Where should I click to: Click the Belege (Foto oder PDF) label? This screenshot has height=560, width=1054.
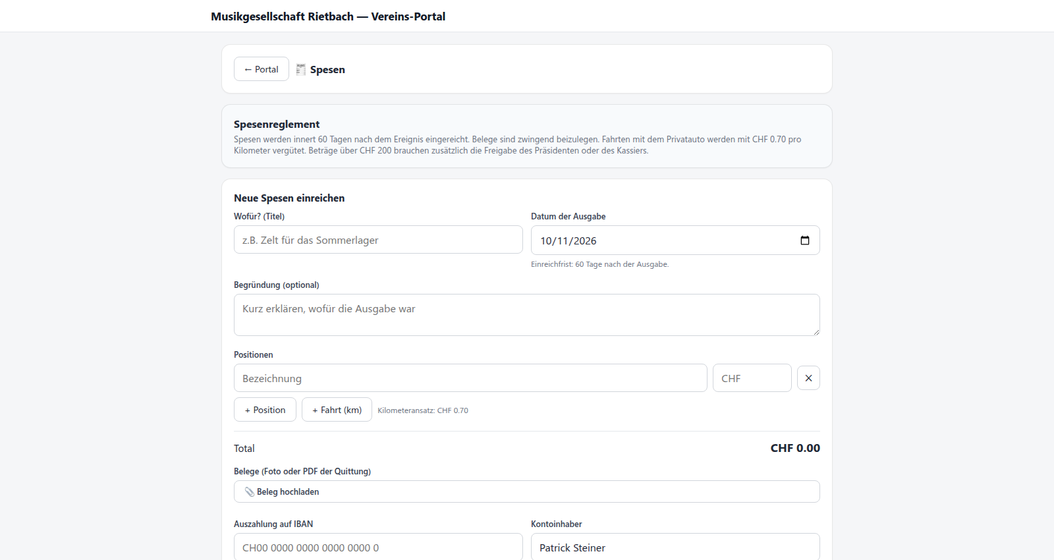pos(302,471)
